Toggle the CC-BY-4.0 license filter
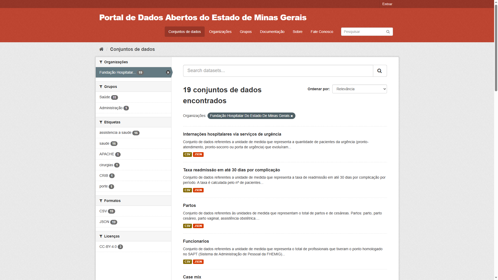498x280 pixels. (108, 247)
